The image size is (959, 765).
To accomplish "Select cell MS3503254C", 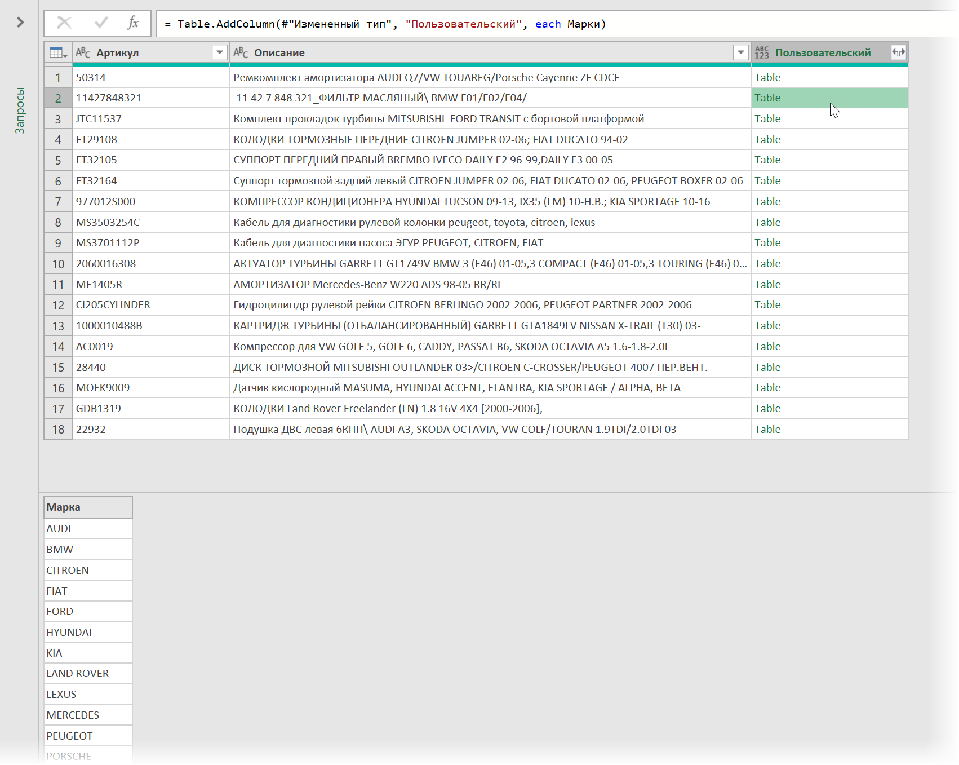I will tap(151, 222).
